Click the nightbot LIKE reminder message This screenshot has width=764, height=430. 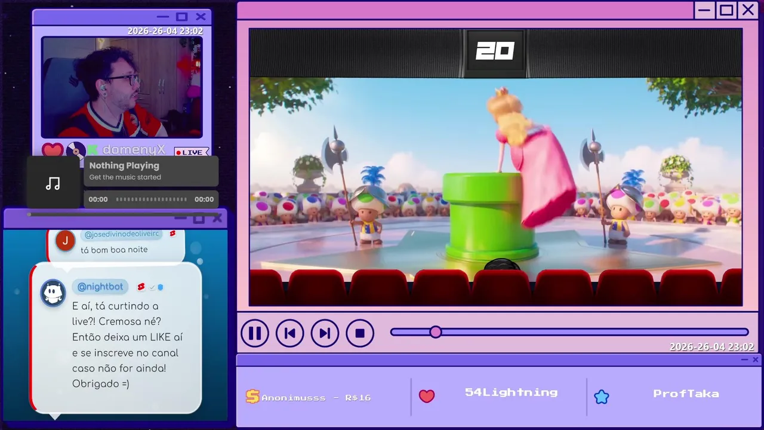pos(127,345)
